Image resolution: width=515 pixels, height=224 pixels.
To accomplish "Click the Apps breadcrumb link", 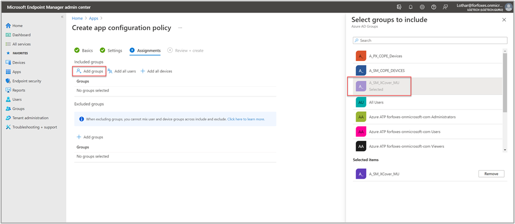I will 94,19.
